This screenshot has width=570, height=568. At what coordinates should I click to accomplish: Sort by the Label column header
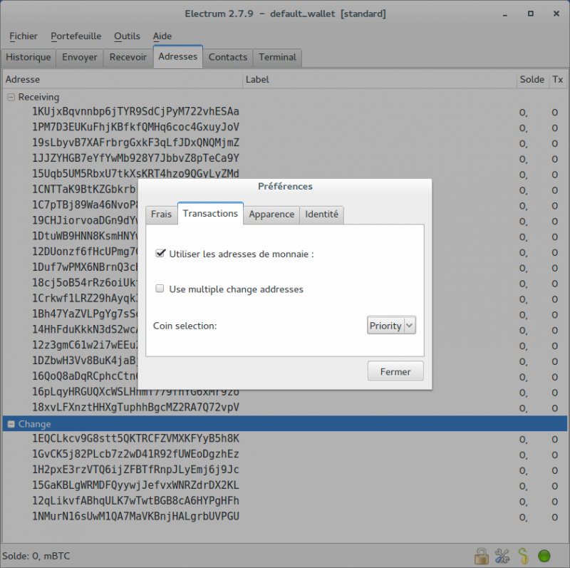380,79
